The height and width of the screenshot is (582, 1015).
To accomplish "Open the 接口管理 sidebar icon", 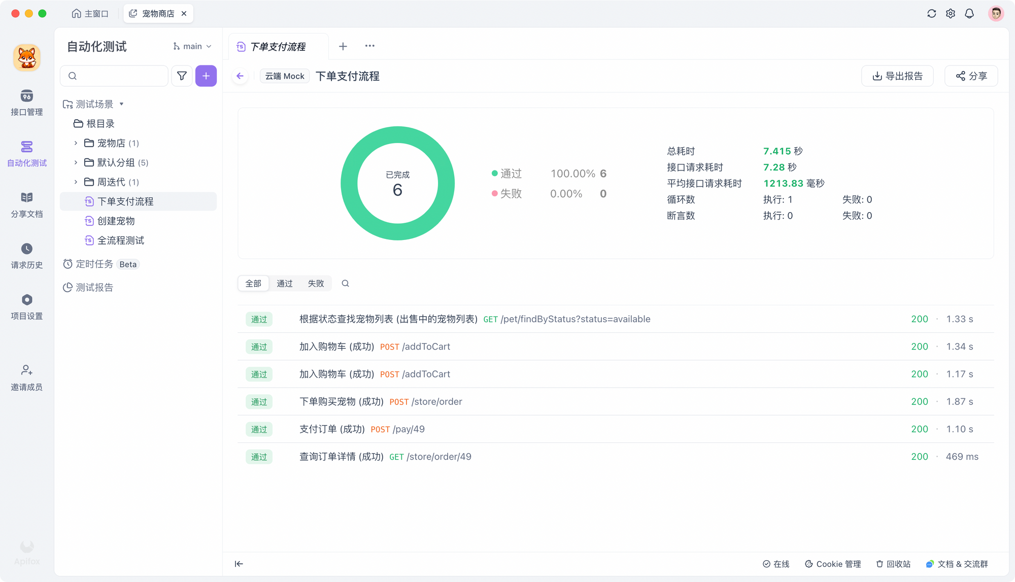I will click(x=26, y=96).
